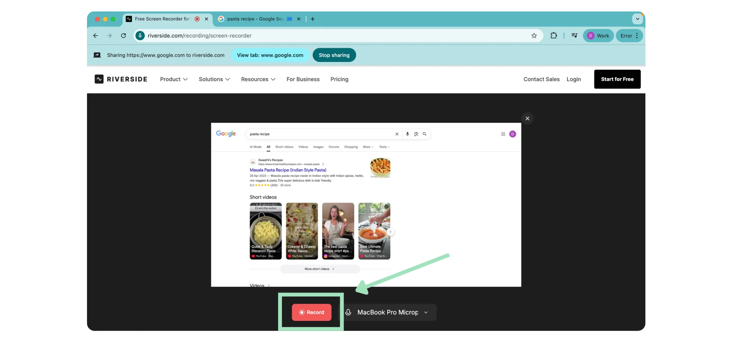The height and width of the screenshot is (342, 732).
Task: Open the browser extensions puzzle icon
Action: [553, 36]
